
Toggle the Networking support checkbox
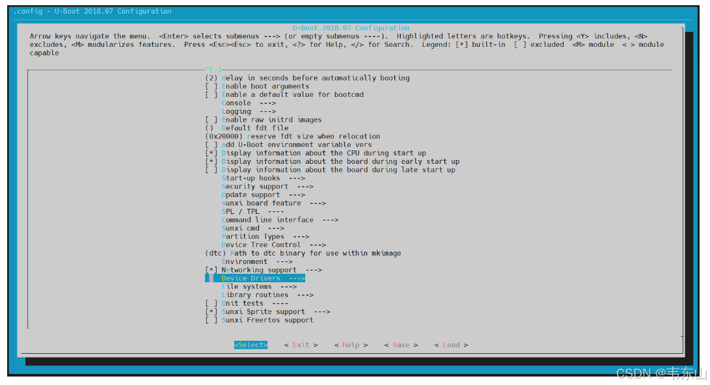(x=212, y=270)
